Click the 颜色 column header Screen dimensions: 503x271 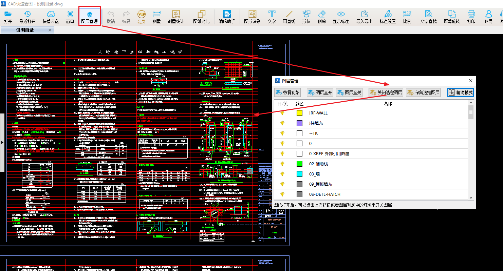[x=299, y=104]
